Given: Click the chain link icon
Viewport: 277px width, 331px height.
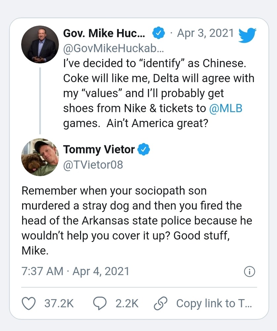Looking at the screenshot, I should 161,304.
